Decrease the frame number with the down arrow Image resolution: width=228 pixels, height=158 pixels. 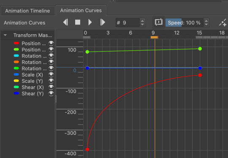click(142, 25)
